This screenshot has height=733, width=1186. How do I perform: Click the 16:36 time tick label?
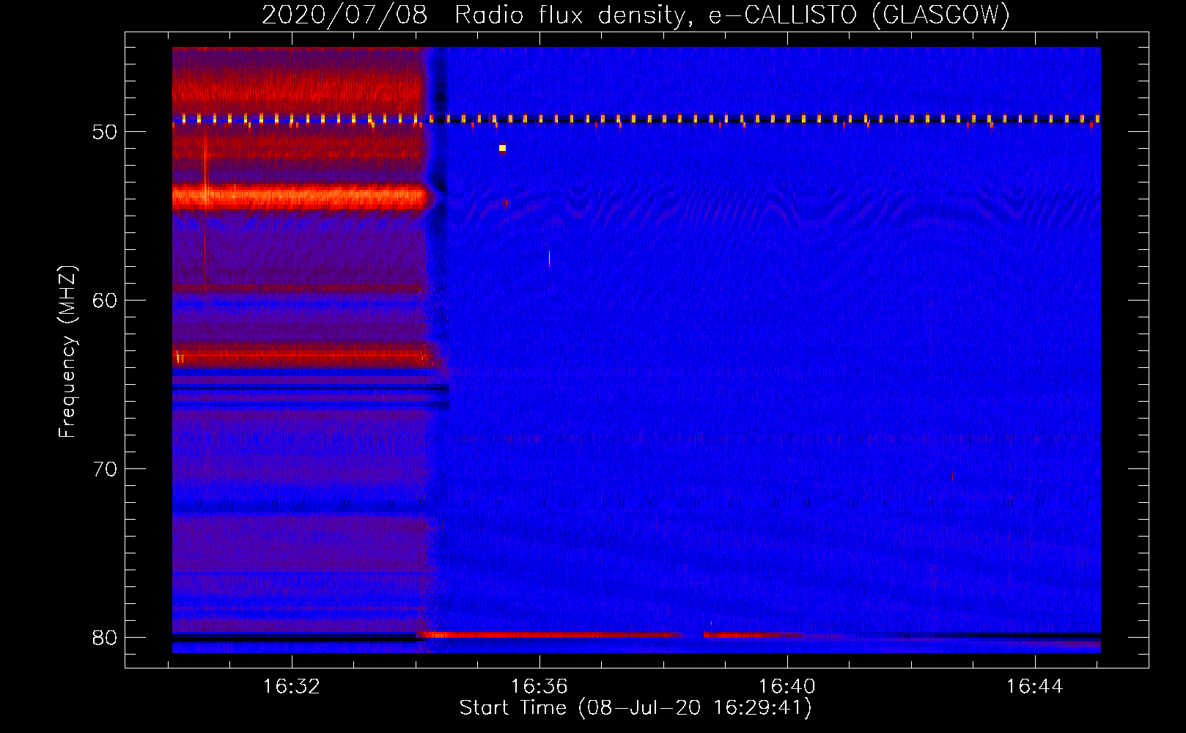pyautogui.click(x=539, y=687)
